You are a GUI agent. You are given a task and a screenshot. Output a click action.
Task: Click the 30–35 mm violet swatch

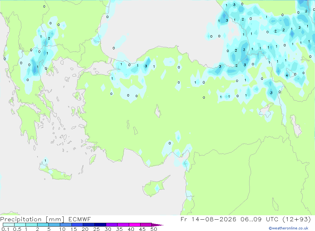pyautogui.click(x=112, y=225)
